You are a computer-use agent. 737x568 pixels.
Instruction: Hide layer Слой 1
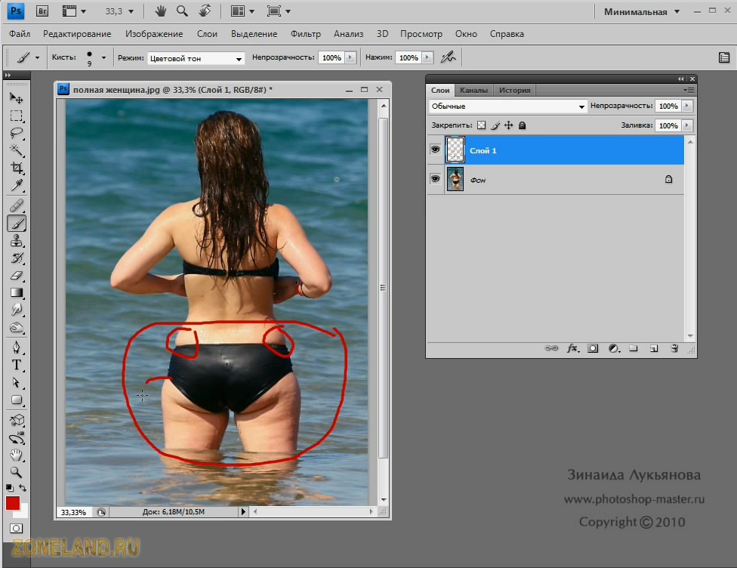(435, 150)
